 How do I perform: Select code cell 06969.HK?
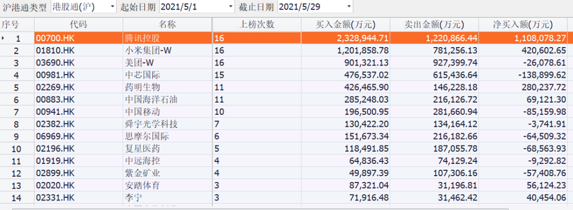[79, 136]
